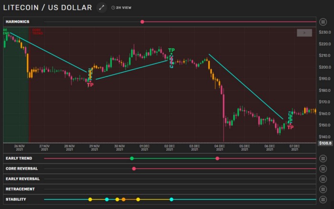
Task: Click the expand chart arrow icon
Action: tap(102, 8)
